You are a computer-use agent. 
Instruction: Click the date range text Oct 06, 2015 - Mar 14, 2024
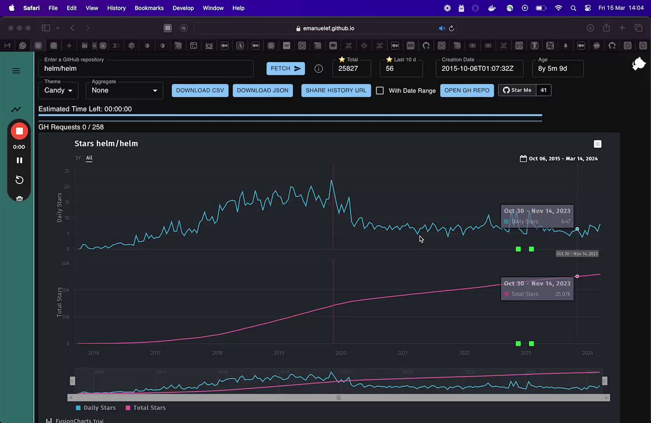[x=563, y=159]
